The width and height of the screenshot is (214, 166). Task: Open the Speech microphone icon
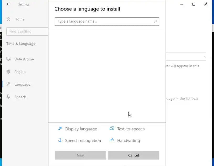(x=8, y=97)
